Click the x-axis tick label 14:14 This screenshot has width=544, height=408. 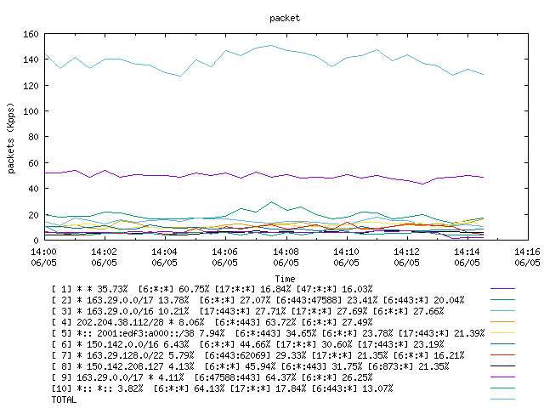(467, 252)
